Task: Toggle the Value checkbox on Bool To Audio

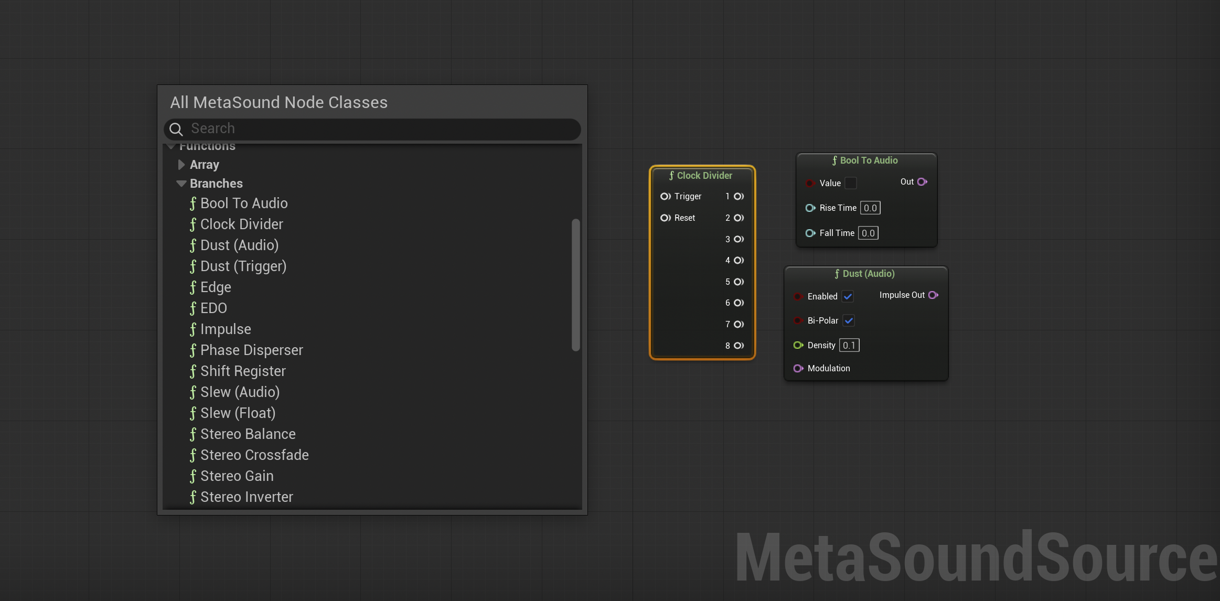Action: point(851,183)
